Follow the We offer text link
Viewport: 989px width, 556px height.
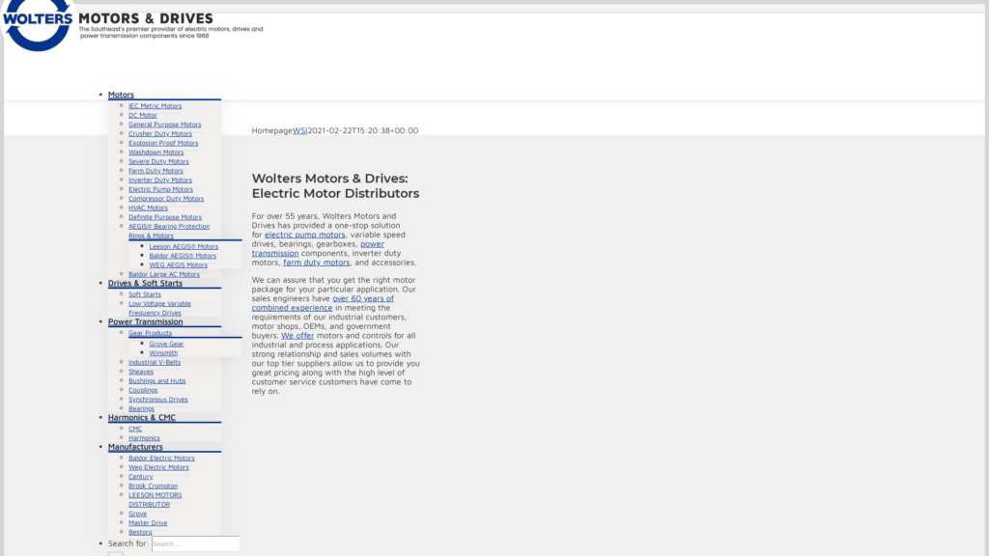(x=297, y=335)
